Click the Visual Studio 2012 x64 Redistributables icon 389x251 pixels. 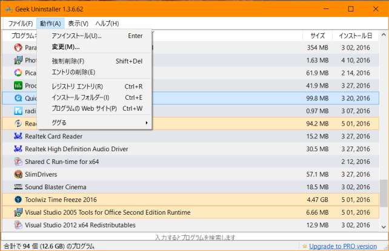coord(18,225)
